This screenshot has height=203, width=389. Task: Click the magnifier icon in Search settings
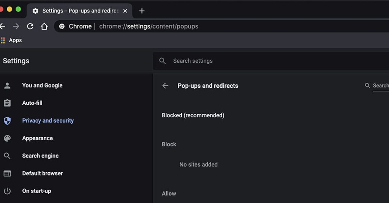(x=162, y=61)
